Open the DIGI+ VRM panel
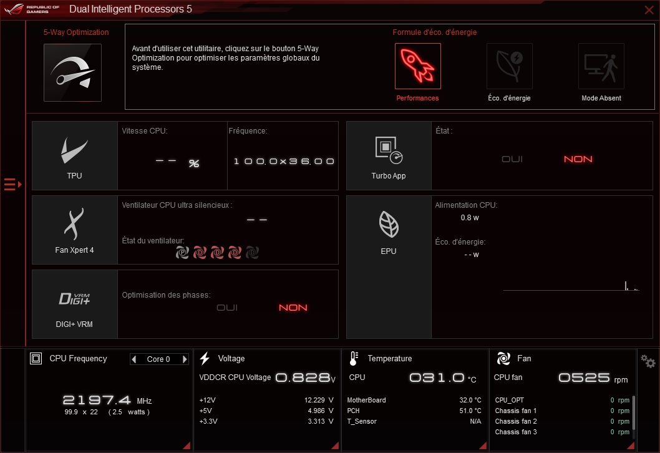Screen dimensions: 660x453 pos(74,304)
